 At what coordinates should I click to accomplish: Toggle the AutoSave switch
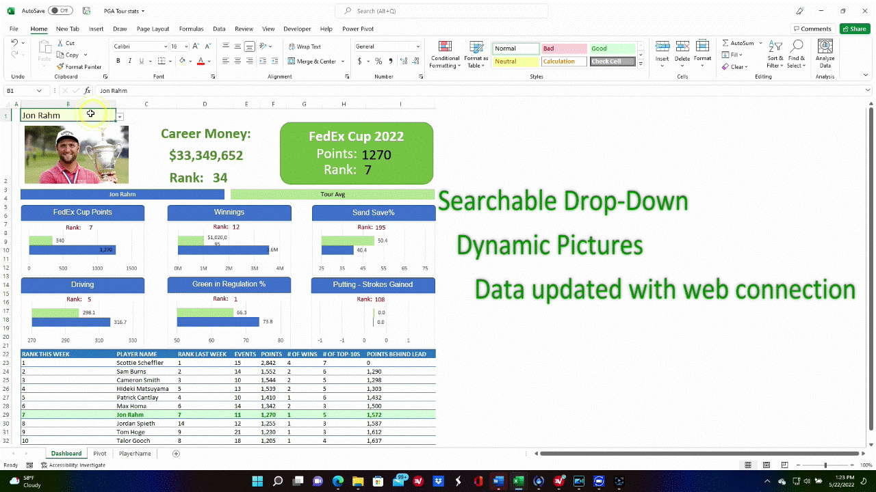coord(61,11)
